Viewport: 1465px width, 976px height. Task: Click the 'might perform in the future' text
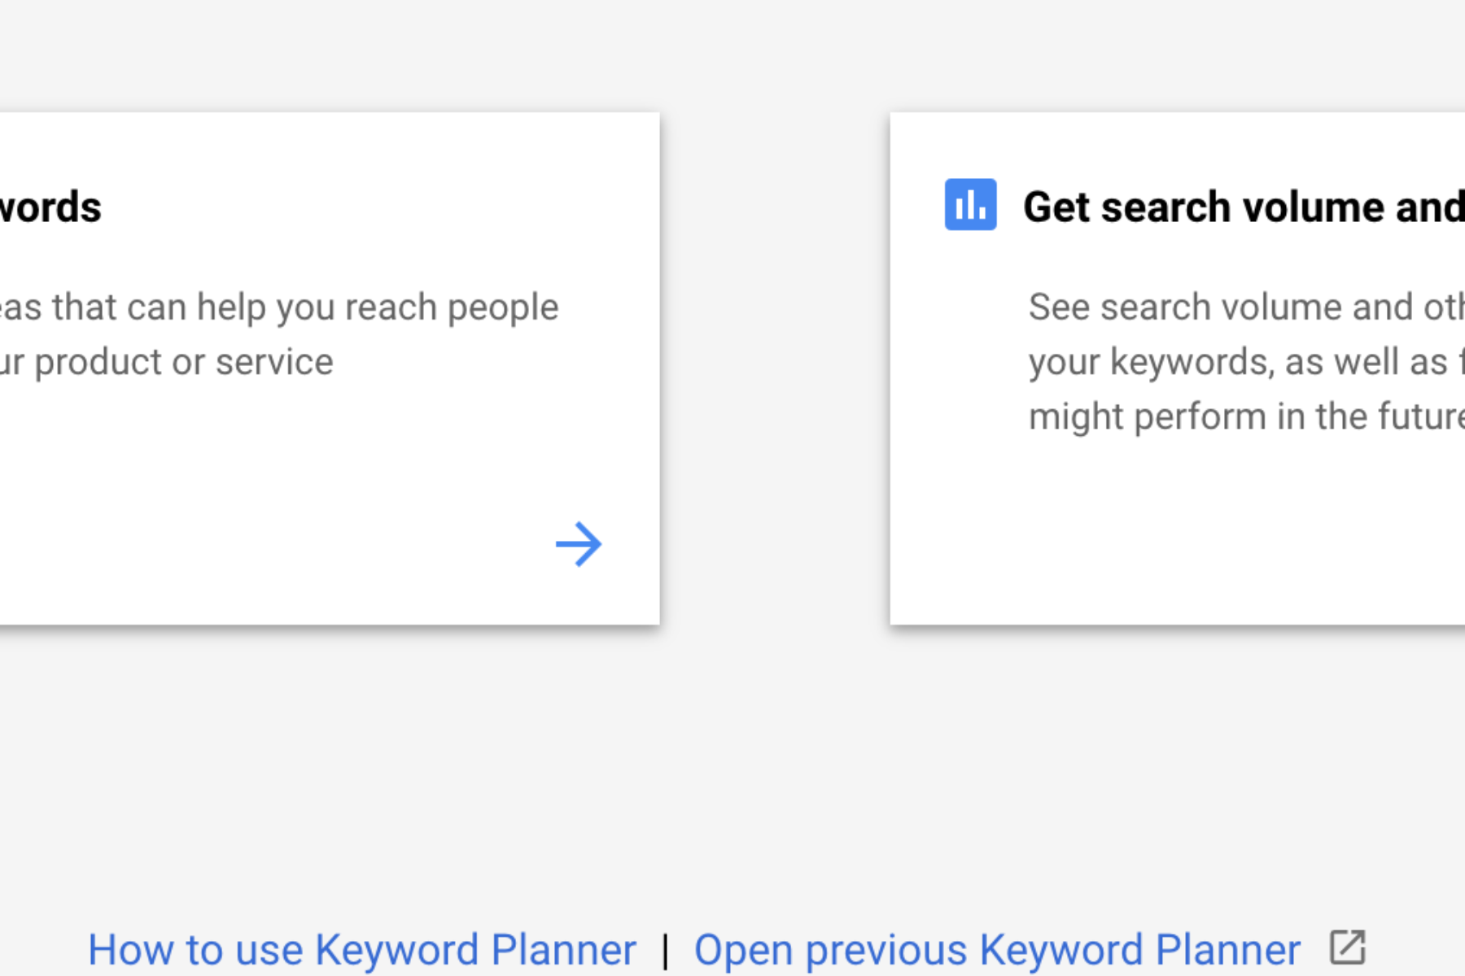(x=1246, y=416)
